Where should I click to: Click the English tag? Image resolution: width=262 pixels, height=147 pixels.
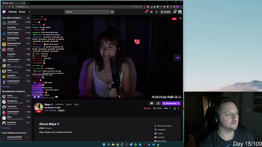point(61,111)
